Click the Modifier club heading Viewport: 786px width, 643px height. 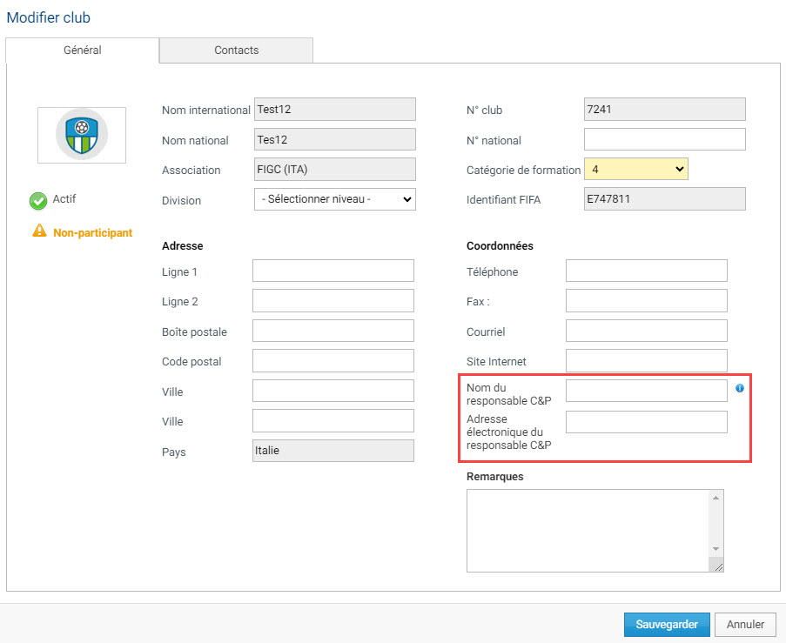tap(48, 17)
